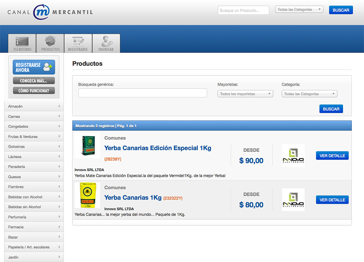Click the yellow Yerba Canarias 1Kg thumbnail
This screenshot has width=364, height=262.
(87, 195)
